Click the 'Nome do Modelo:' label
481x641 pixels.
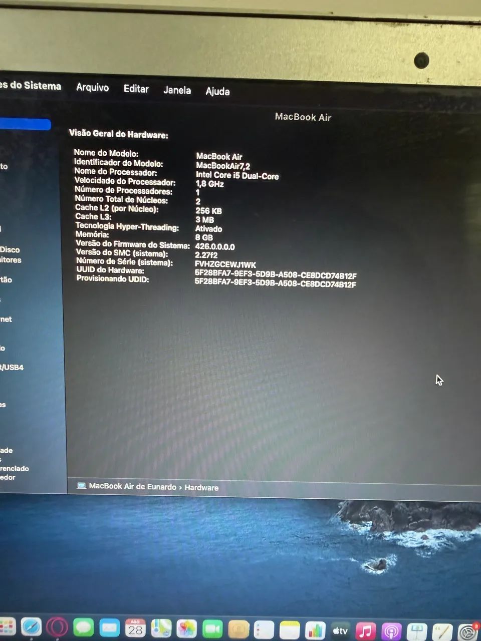tap(106, 153)
